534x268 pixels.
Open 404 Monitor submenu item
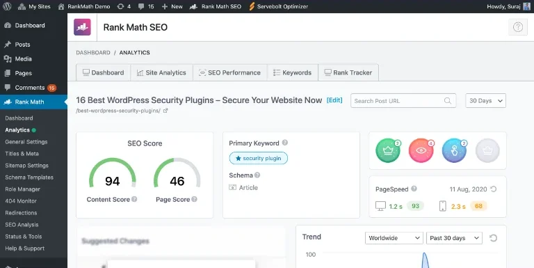pyautogui.click(x=21, y=201)
